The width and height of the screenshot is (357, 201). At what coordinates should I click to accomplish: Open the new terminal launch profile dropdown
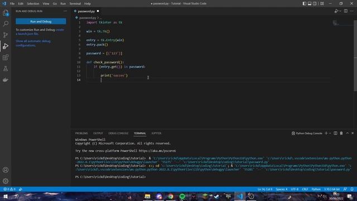[x=330, y=133]
